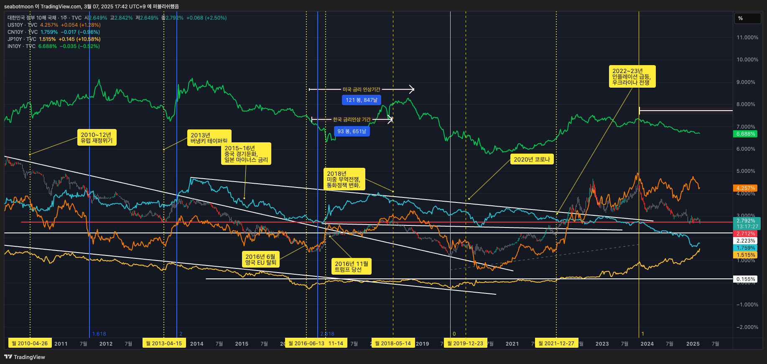Click the 2018-05-14 date marker
The image size is (767, 364).
[393, 344]
